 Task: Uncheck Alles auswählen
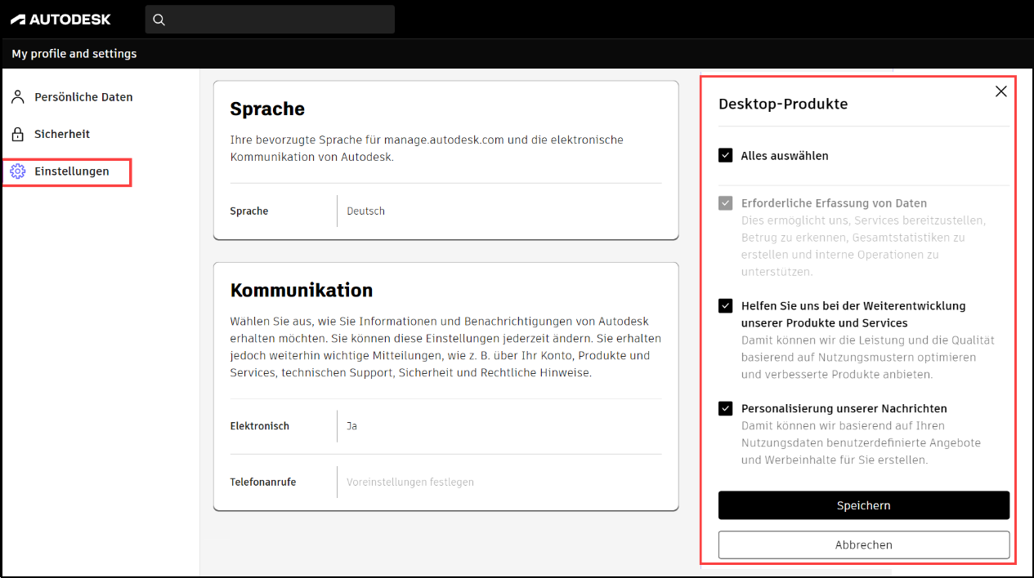coord(725,155)
